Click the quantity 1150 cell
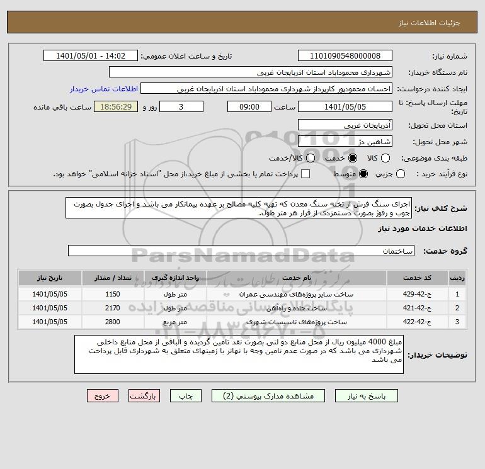Image resolution: width=485 pixels, height=469 pixels. 113,294
